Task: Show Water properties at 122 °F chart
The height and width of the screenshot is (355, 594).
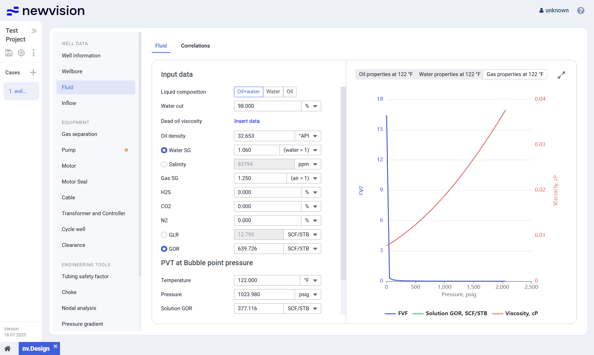Action: point(449,74)
